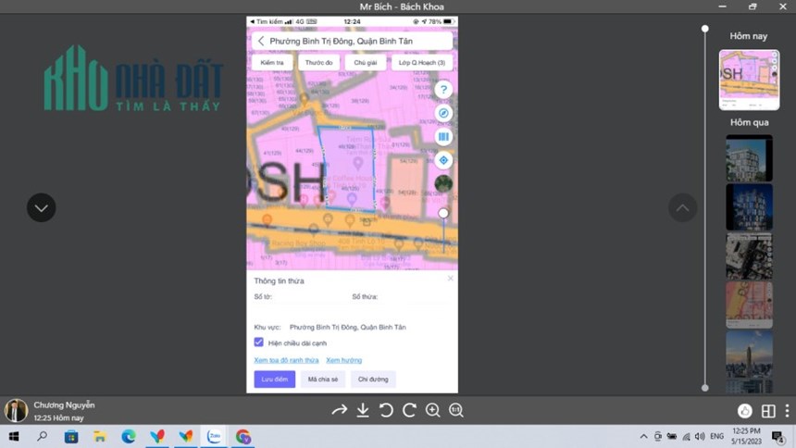Open Zalo from the Windows taskbar

pyautogui.click(x=214, y=436)
